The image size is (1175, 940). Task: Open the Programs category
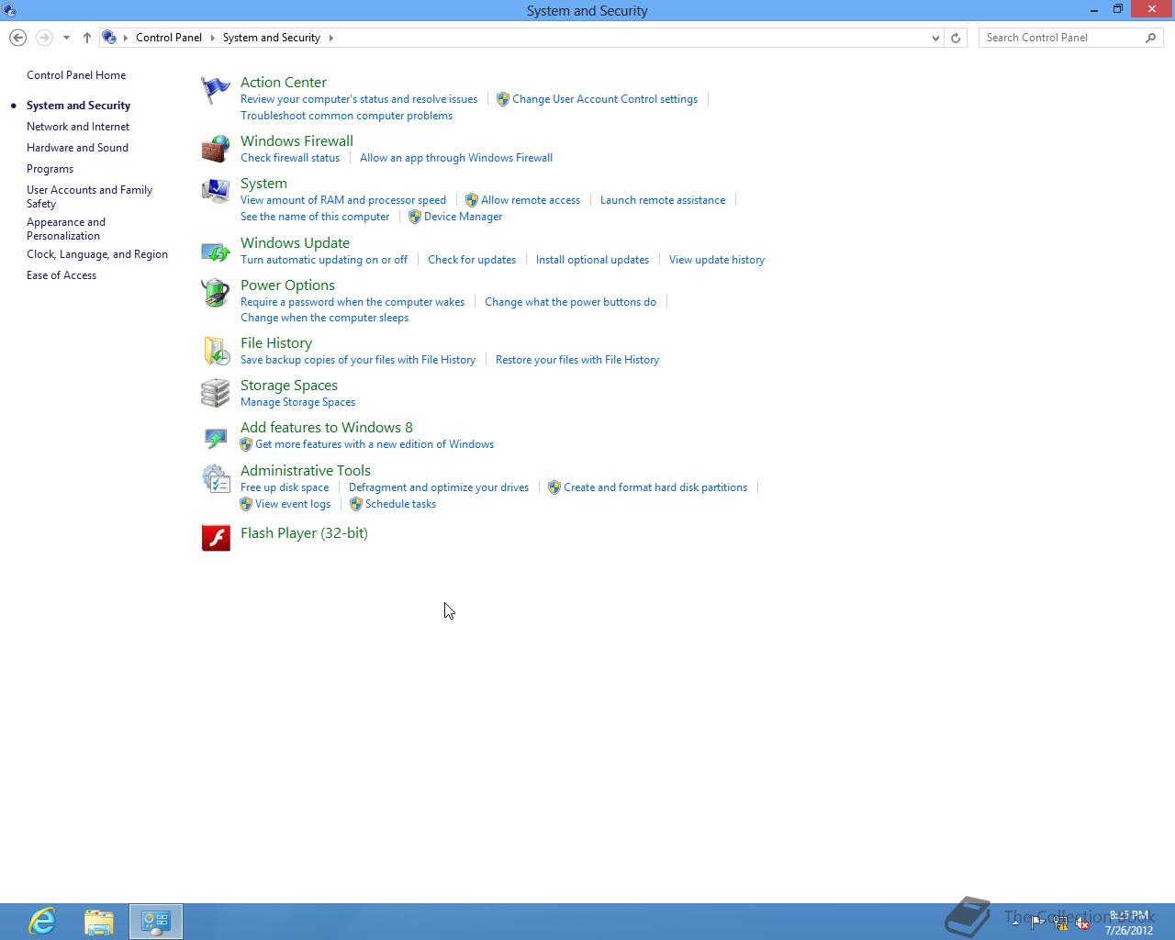coord(50,169)
